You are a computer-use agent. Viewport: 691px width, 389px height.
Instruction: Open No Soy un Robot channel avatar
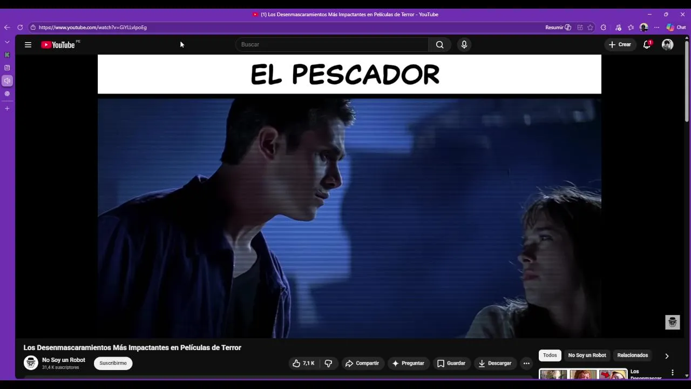[x=31, y=363]
